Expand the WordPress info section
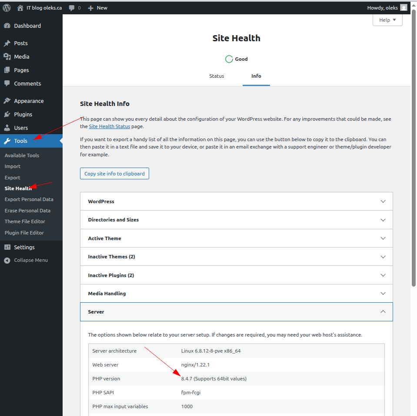417x416 pixels. [237, 201]
